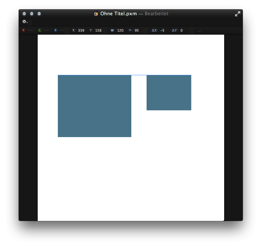Click the H height value 95
This screenshot has height=244, width=257.
(x=137, y=31)
